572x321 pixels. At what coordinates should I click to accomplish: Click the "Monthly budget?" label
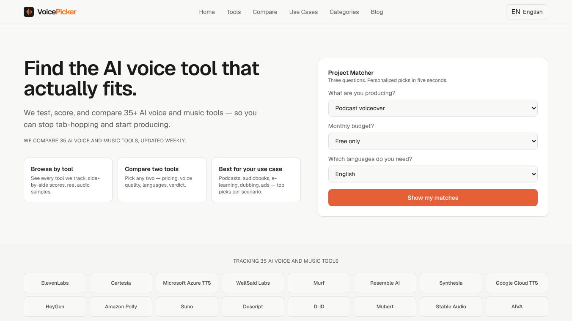(x=351, y=126)
